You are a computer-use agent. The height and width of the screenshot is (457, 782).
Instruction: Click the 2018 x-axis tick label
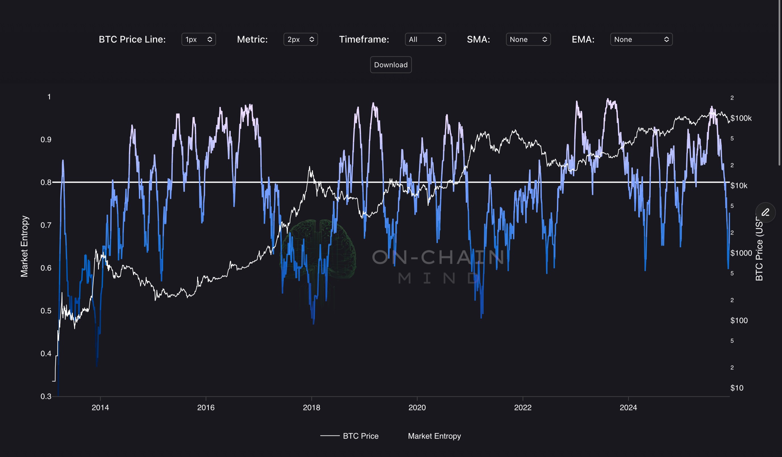pyautogui.click(x=311, y=407)
